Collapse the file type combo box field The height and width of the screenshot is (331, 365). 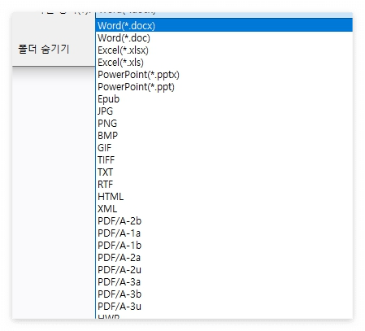(224, 15)
